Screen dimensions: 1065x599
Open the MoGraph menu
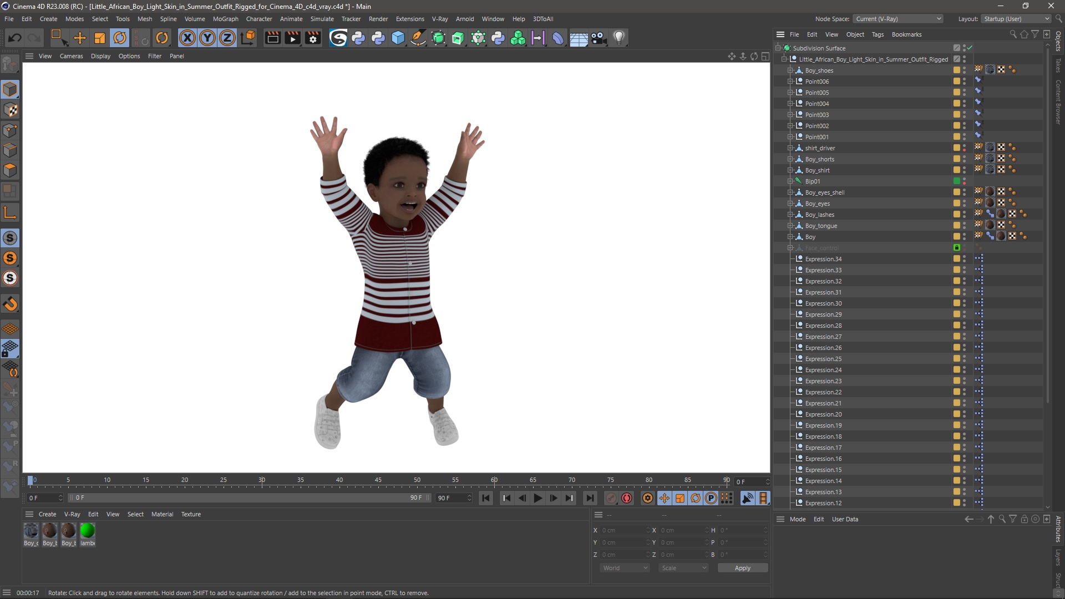[x=225, y=19]
